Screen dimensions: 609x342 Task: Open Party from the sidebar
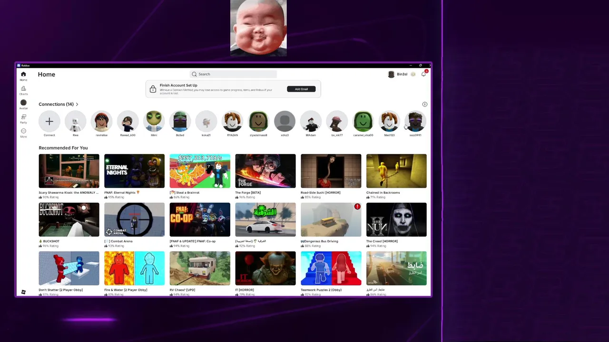click(x=23, y=117)
